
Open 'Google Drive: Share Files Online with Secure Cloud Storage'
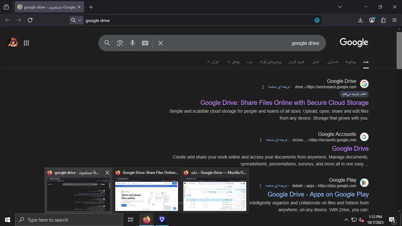coord(284,103)
